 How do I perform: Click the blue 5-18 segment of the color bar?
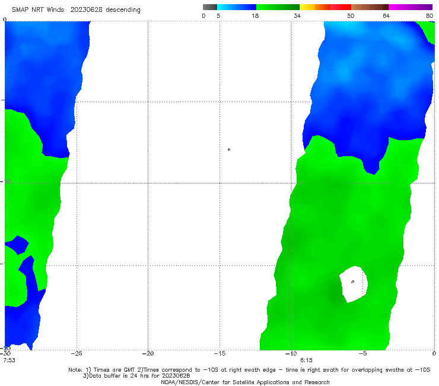point(237,7)
